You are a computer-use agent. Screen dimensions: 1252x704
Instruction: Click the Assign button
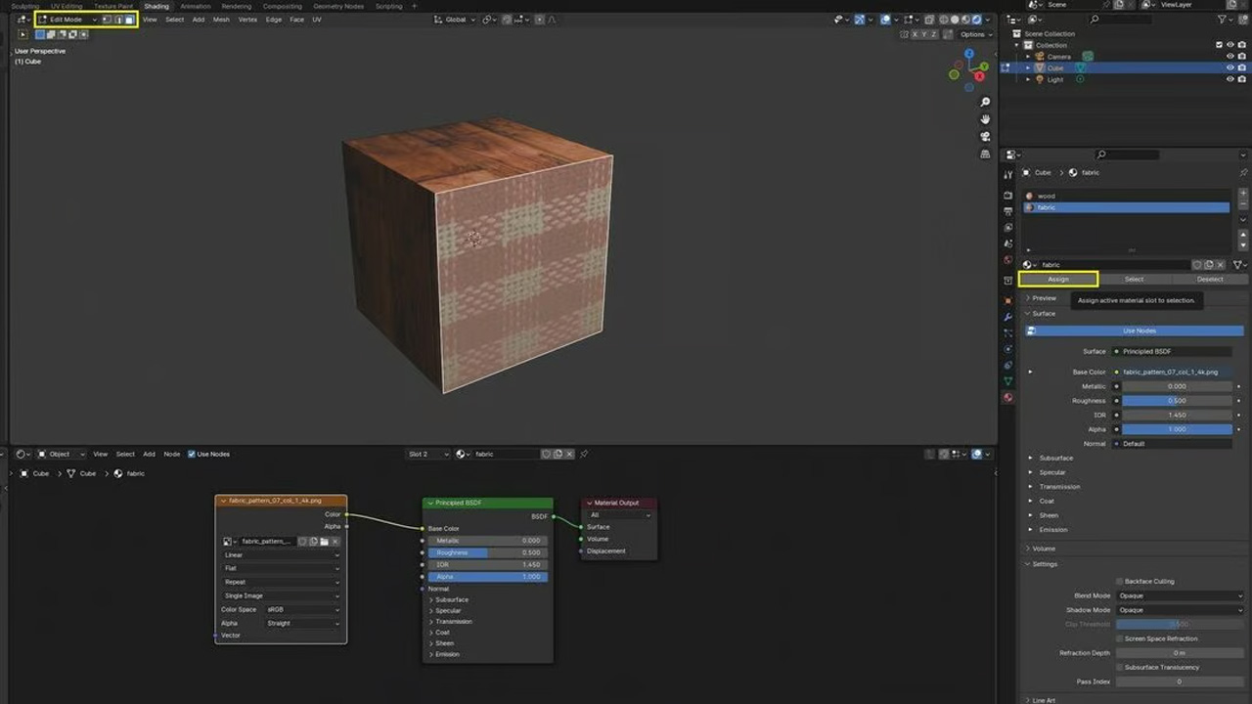[1058, 280]
